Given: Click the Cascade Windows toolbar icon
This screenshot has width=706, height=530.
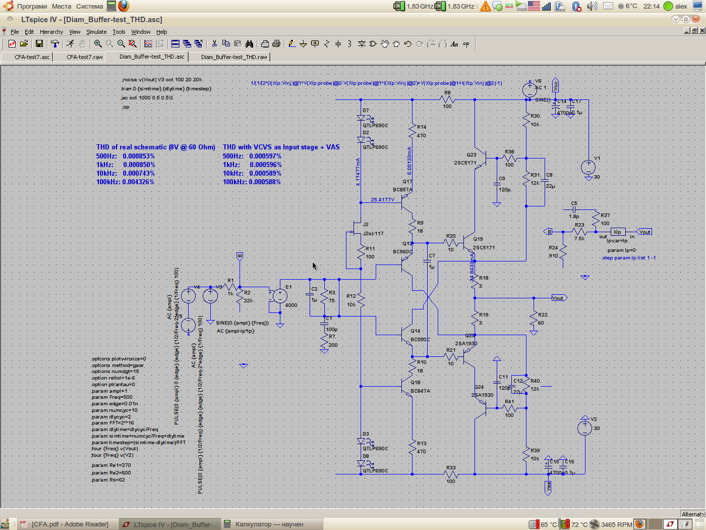Looking at the screenshot, I should [x=187, y=44].
